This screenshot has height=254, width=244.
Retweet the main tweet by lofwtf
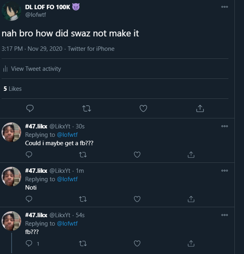(86, 108)
